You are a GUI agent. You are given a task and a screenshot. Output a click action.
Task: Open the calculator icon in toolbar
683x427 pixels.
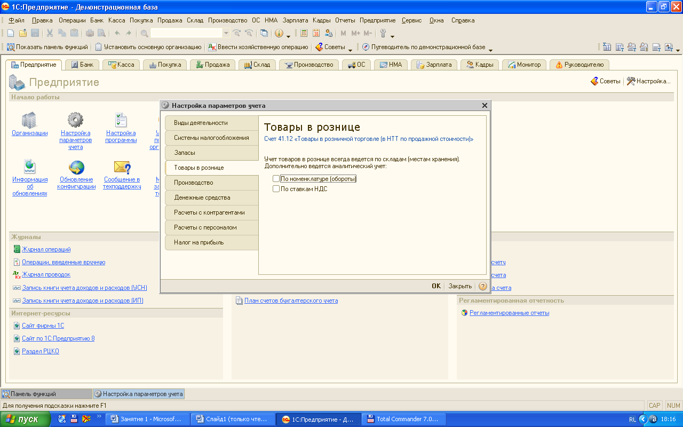coord(304,33)
